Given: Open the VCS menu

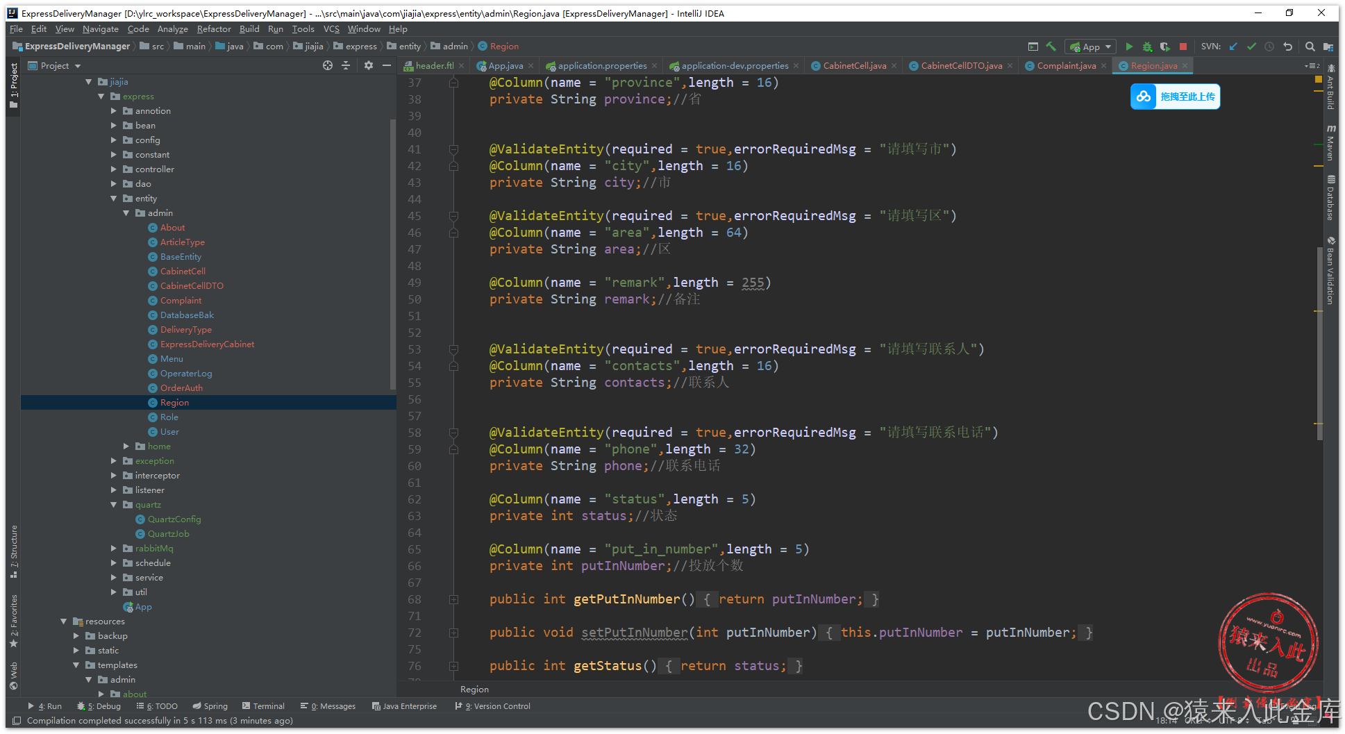Looking at the screenshot, I should pyautogui.click(x=331, y=29).
